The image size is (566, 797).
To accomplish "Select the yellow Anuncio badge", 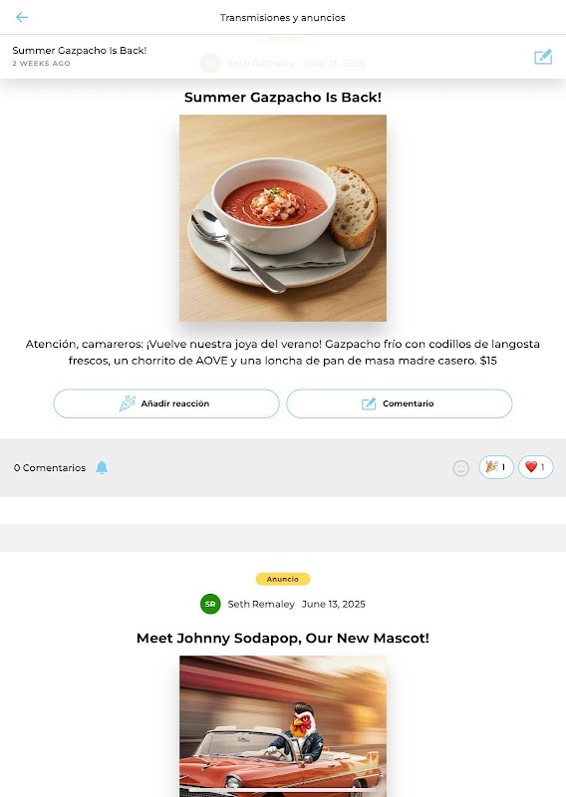I will pos(283,579).
